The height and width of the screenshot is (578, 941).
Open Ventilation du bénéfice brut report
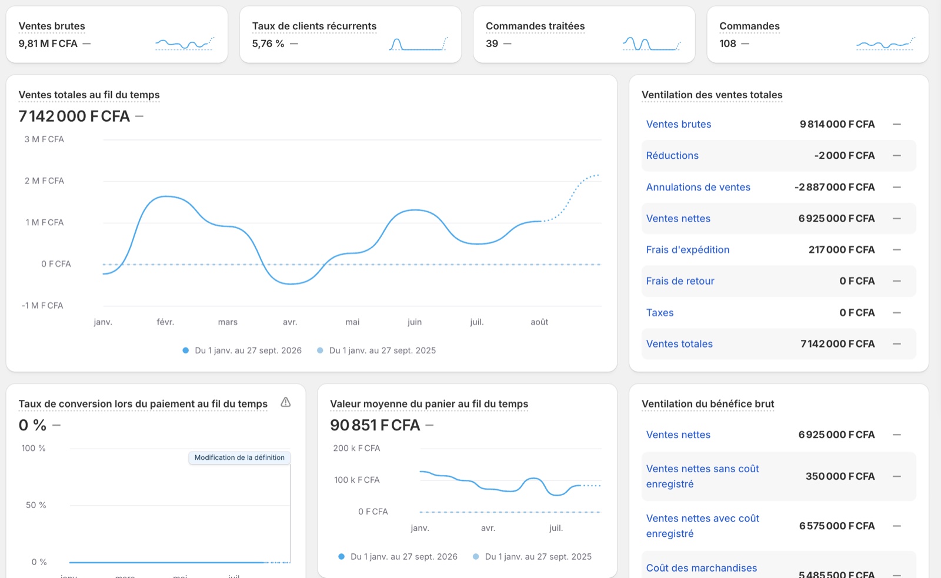point(708,404)
